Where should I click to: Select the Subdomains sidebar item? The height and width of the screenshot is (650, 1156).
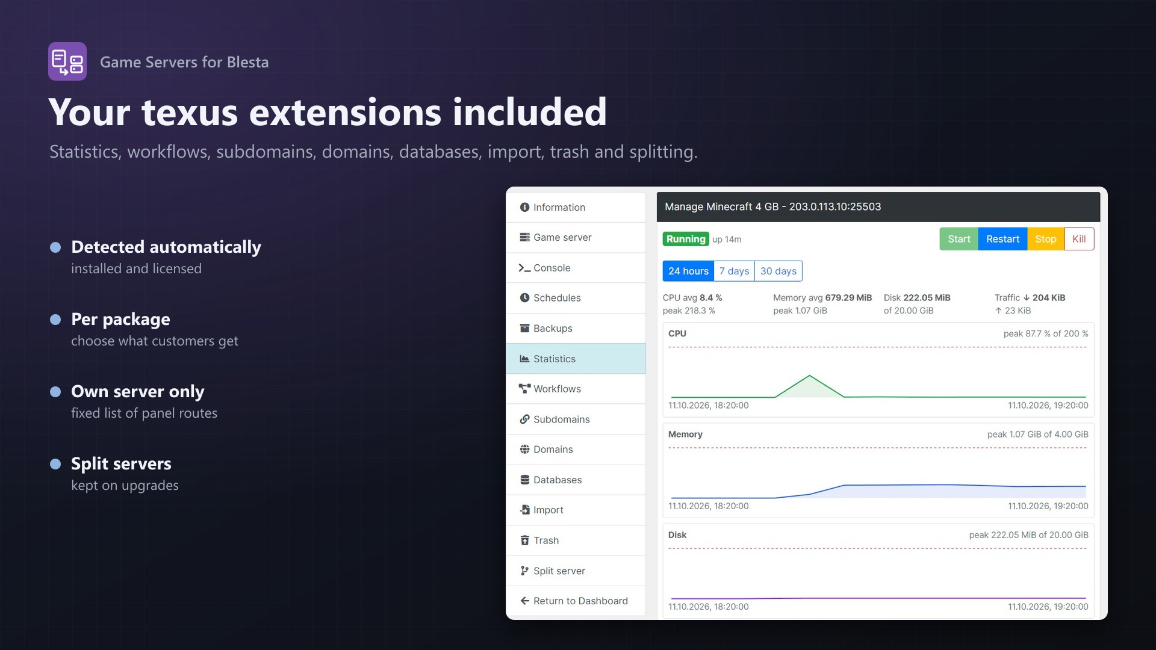576,419
